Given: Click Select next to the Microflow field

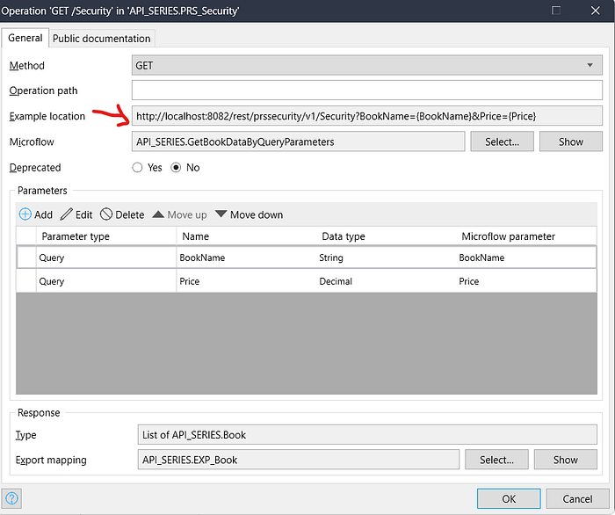Looking at the screenshot, I should (502, 141).
